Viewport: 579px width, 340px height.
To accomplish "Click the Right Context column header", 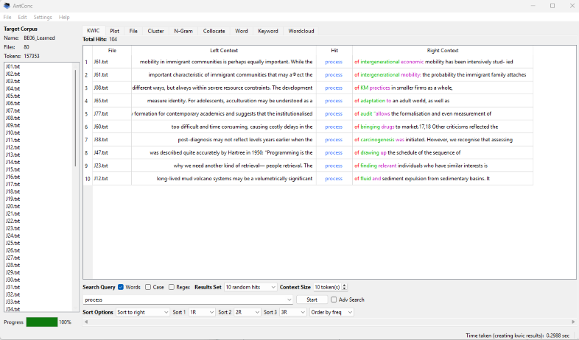I will point(443,50).
